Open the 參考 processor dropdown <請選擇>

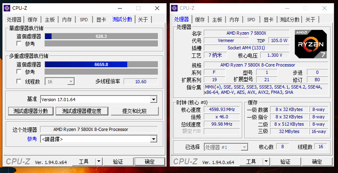click(x=99, y=139)
